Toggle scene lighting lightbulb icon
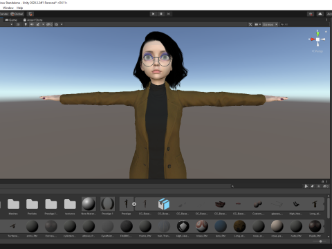The height and width of the screenshot is (249, 332). coord(26,24)
